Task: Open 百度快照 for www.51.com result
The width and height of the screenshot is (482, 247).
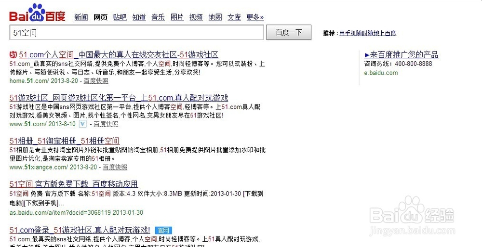Action: (106, 124)
